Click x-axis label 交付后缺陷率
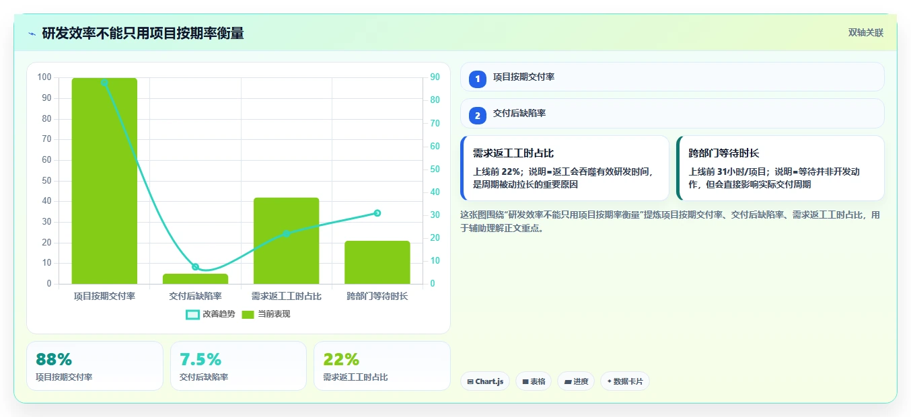Viewport: 911px width, 417px height. [195, 296]
